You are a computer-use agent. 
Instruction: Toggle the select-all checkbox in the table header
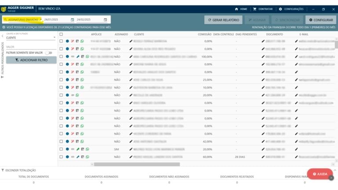click(x=61, y=34)
